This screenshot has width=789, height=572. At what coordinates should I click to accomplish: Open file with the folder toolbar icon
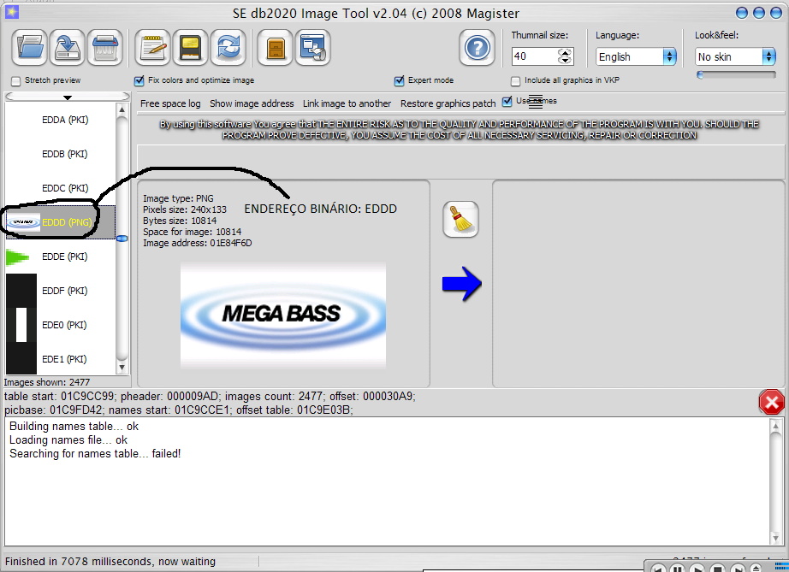coord(30,48)
